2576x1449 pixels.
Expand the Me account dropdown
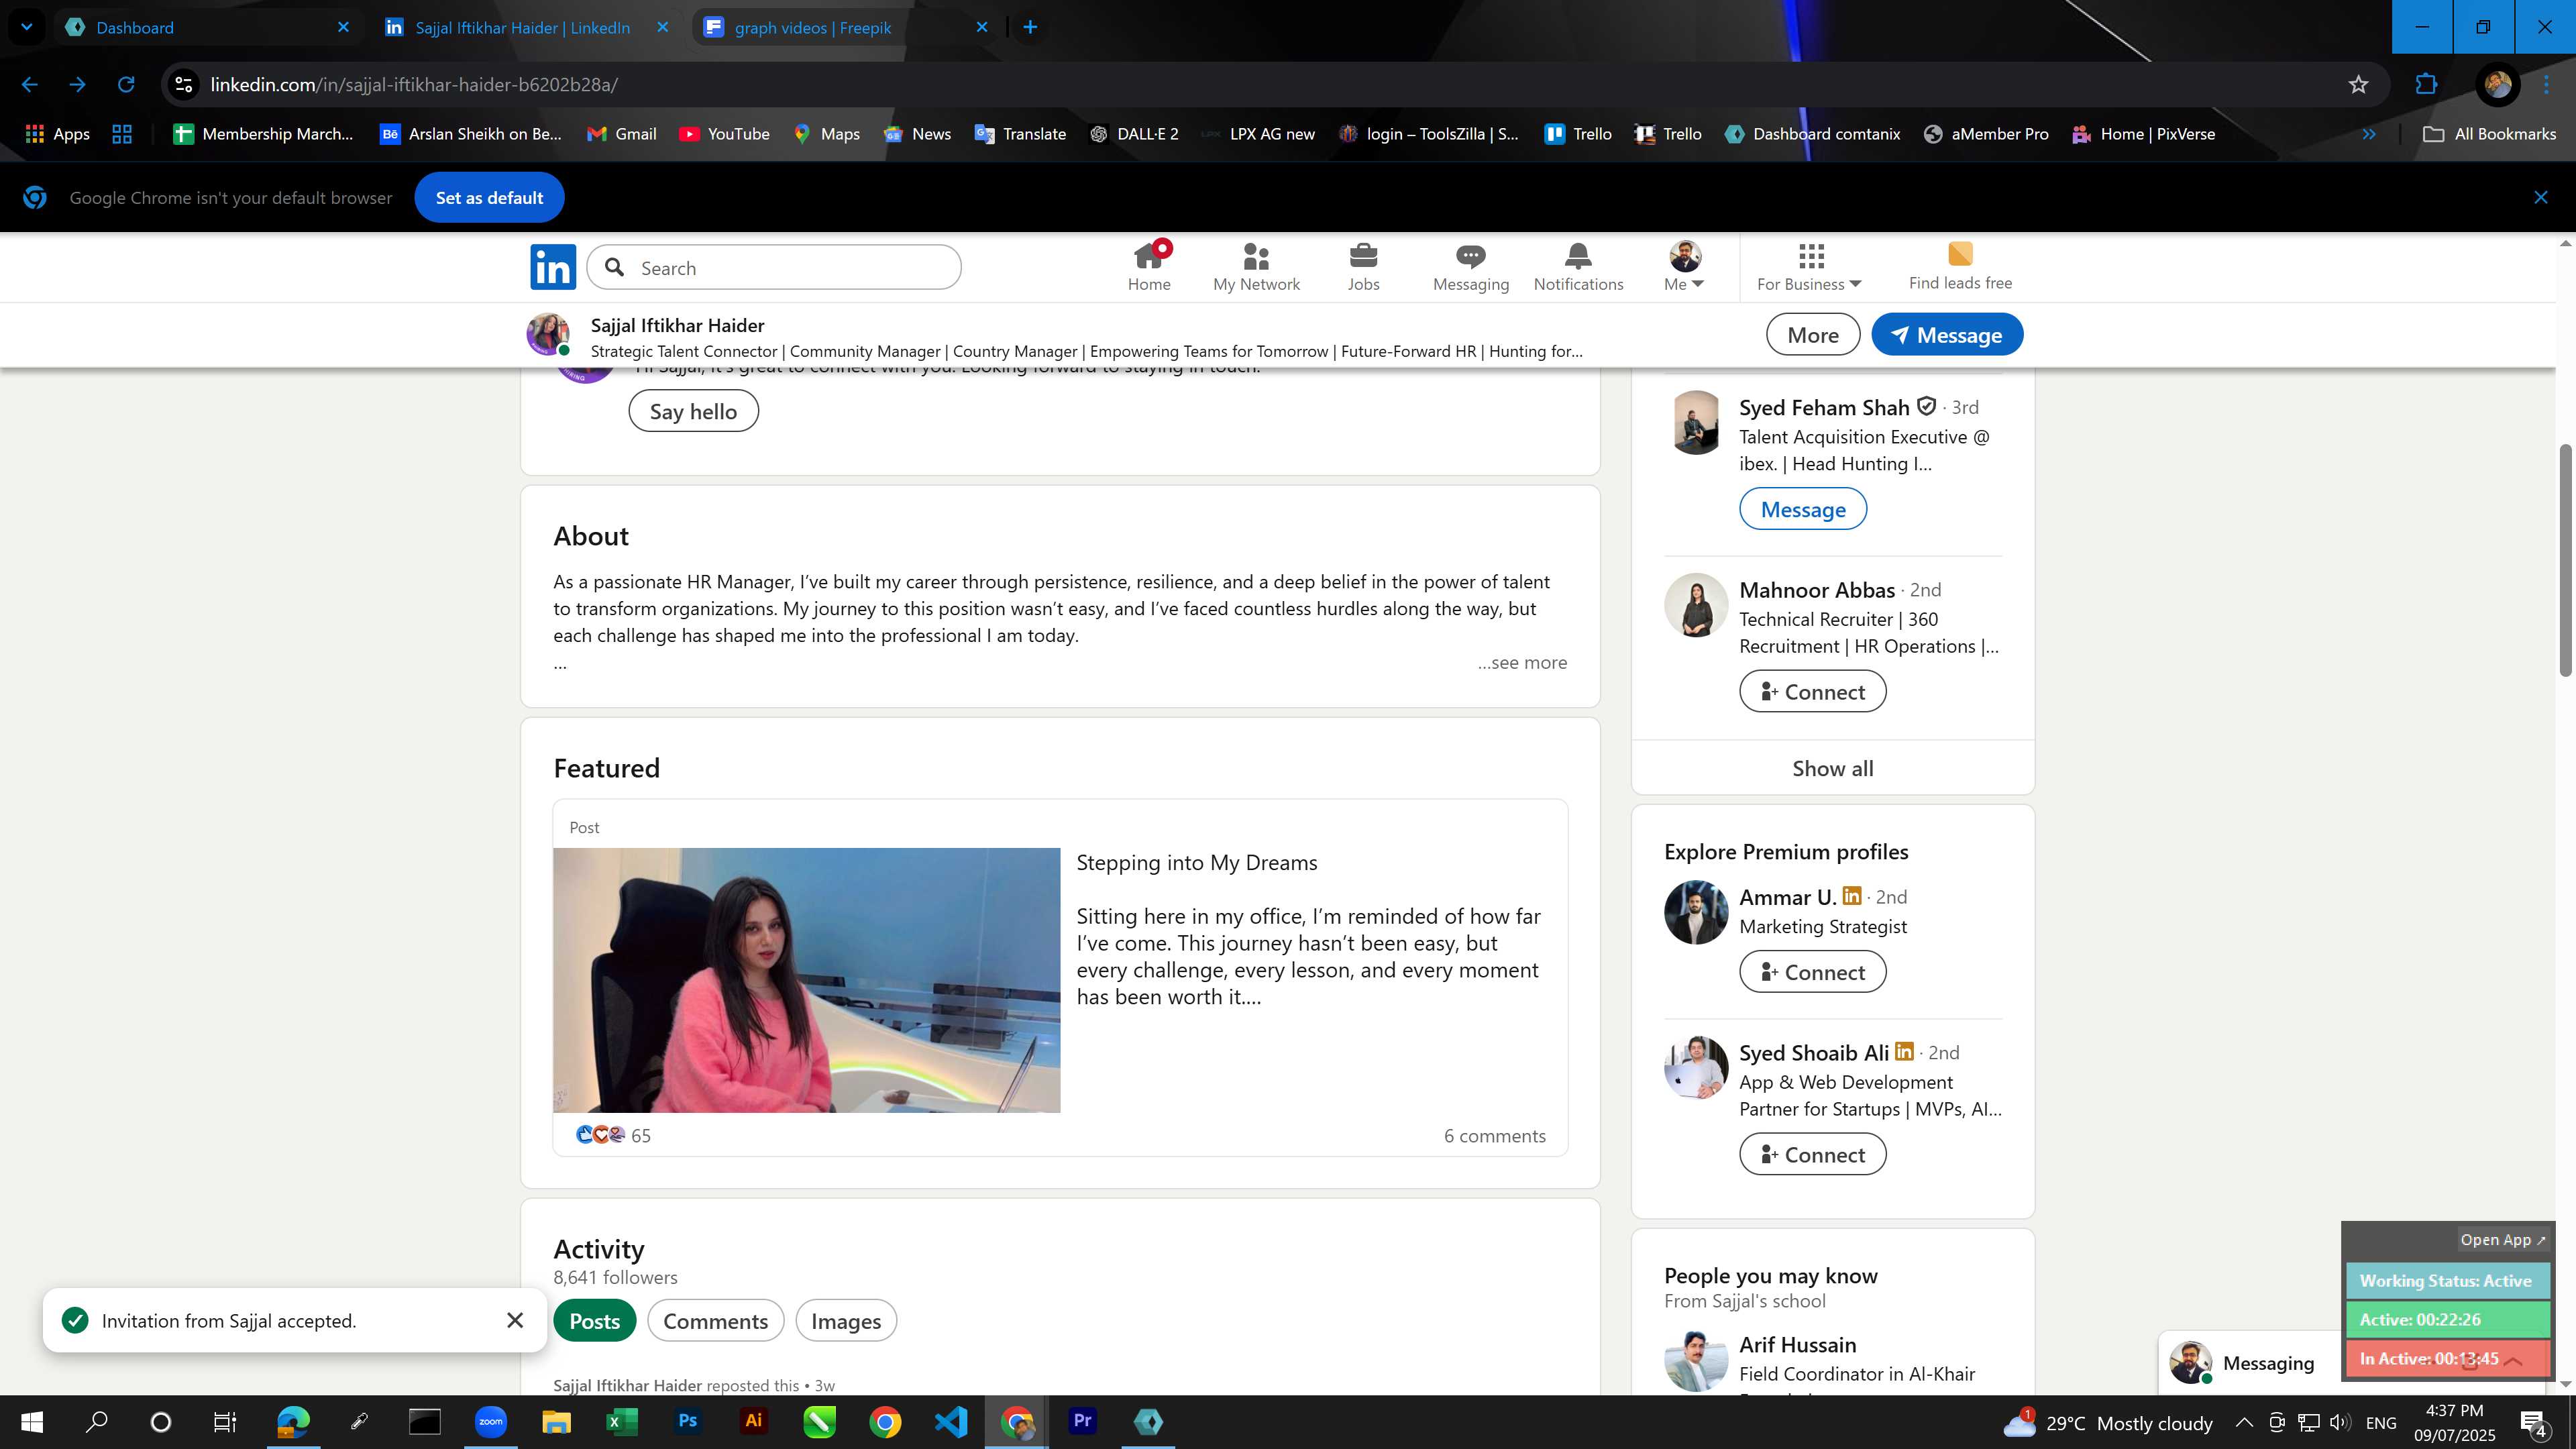pyautogui.click(x=1684, y=267)
